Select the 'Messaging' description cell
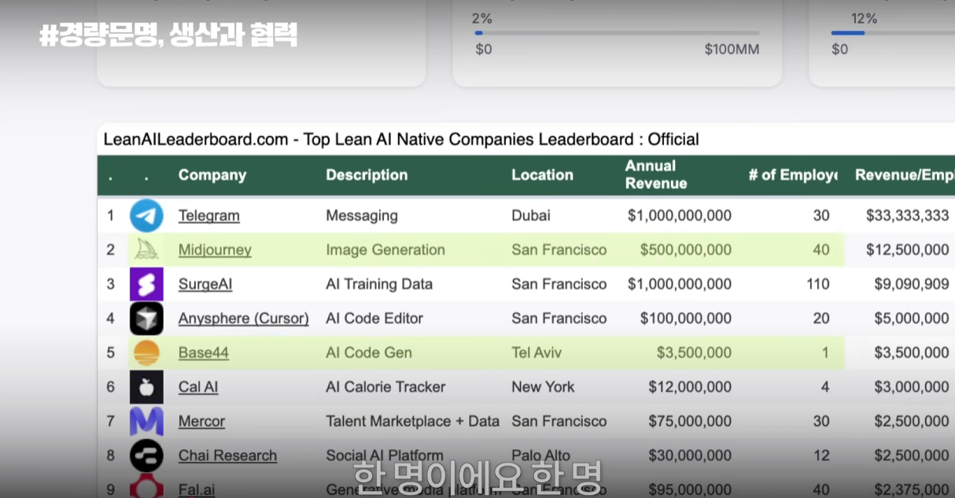 362,216
